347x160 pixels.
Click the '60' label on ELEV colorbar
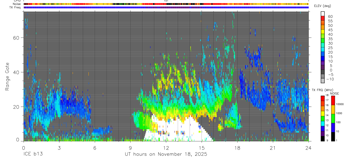coord(330,16)
